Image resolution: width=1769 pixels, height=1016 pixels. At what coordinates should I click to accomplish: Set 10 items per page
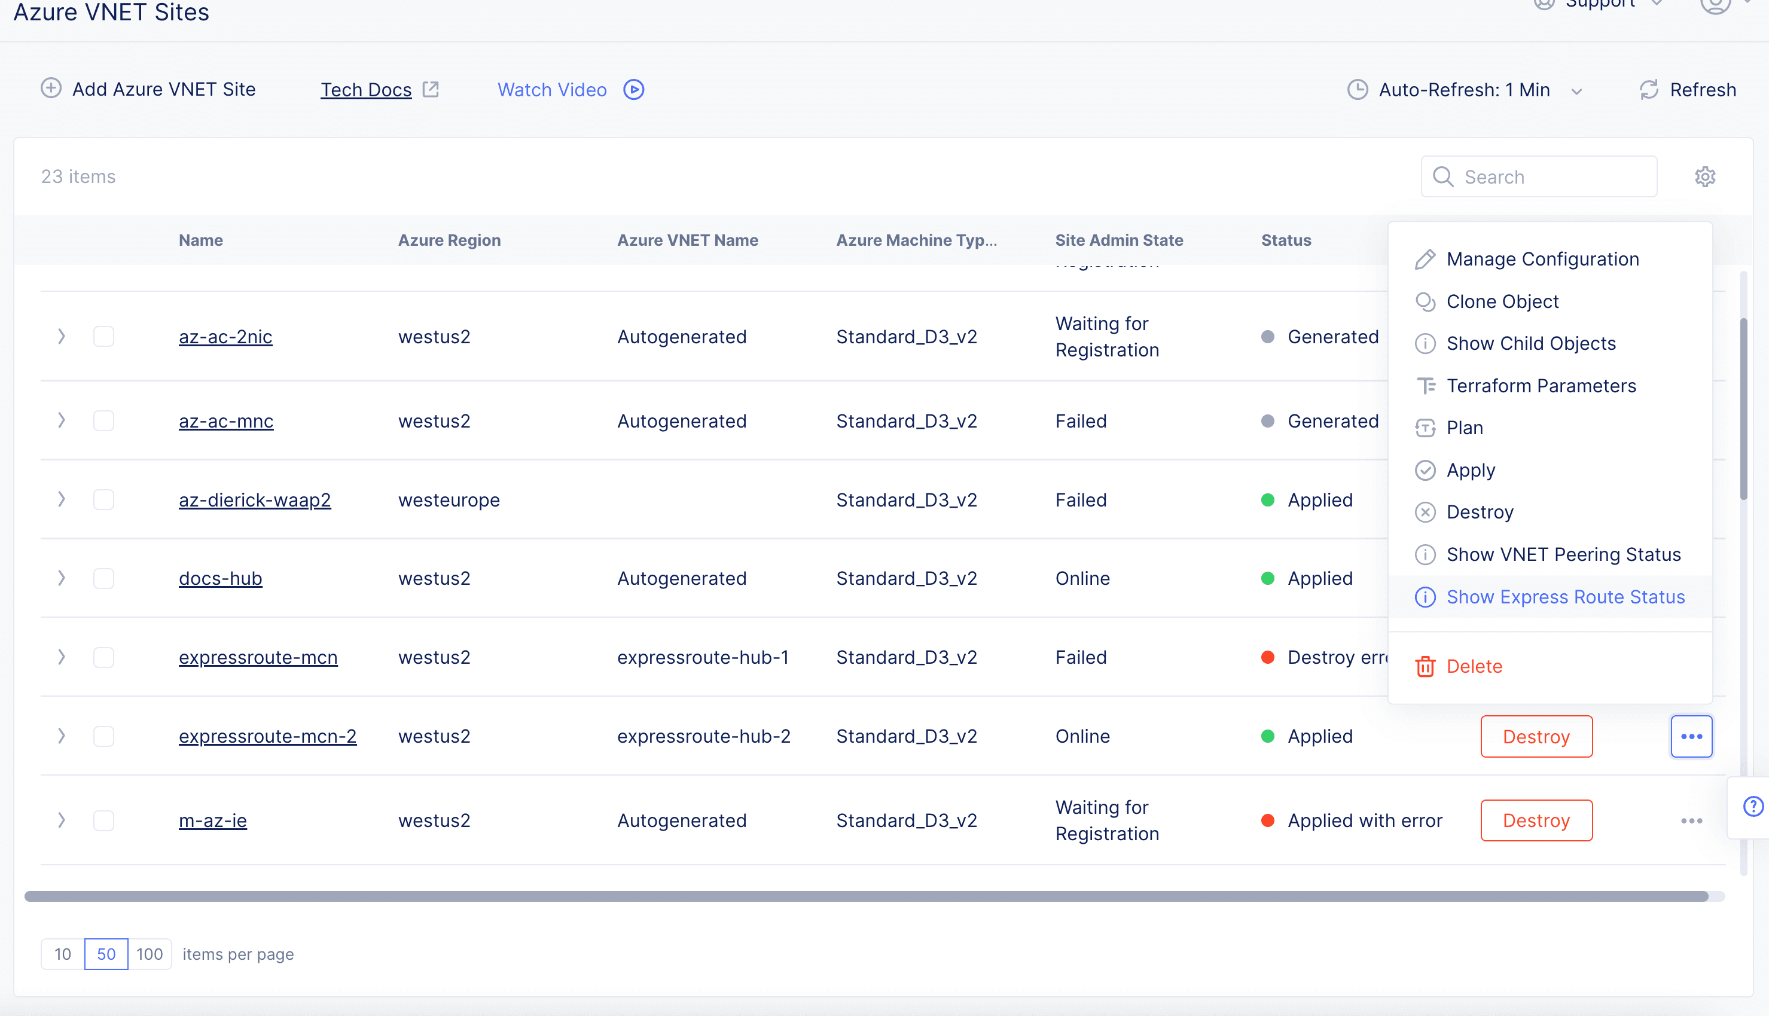[63, 954]
